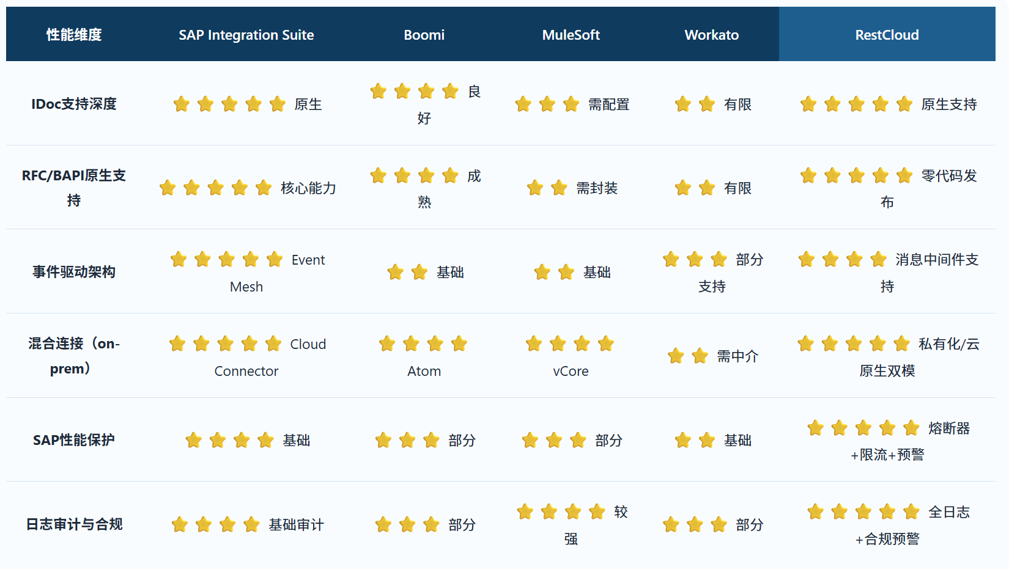Click the second star in Workato 有限 IDoc rating
The width and height of the screenshot is (1009, 569).
point(707,104)
